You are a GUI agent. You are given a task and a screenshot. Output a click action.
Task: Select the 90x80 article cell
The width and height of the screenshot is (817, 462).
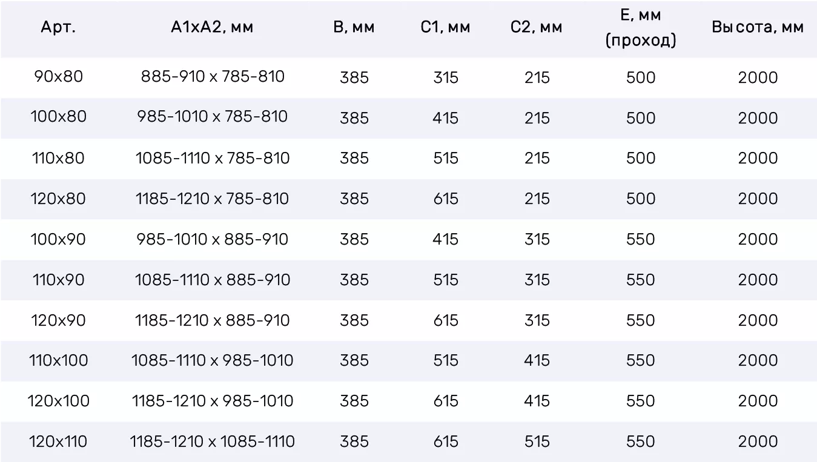[59, 77]
